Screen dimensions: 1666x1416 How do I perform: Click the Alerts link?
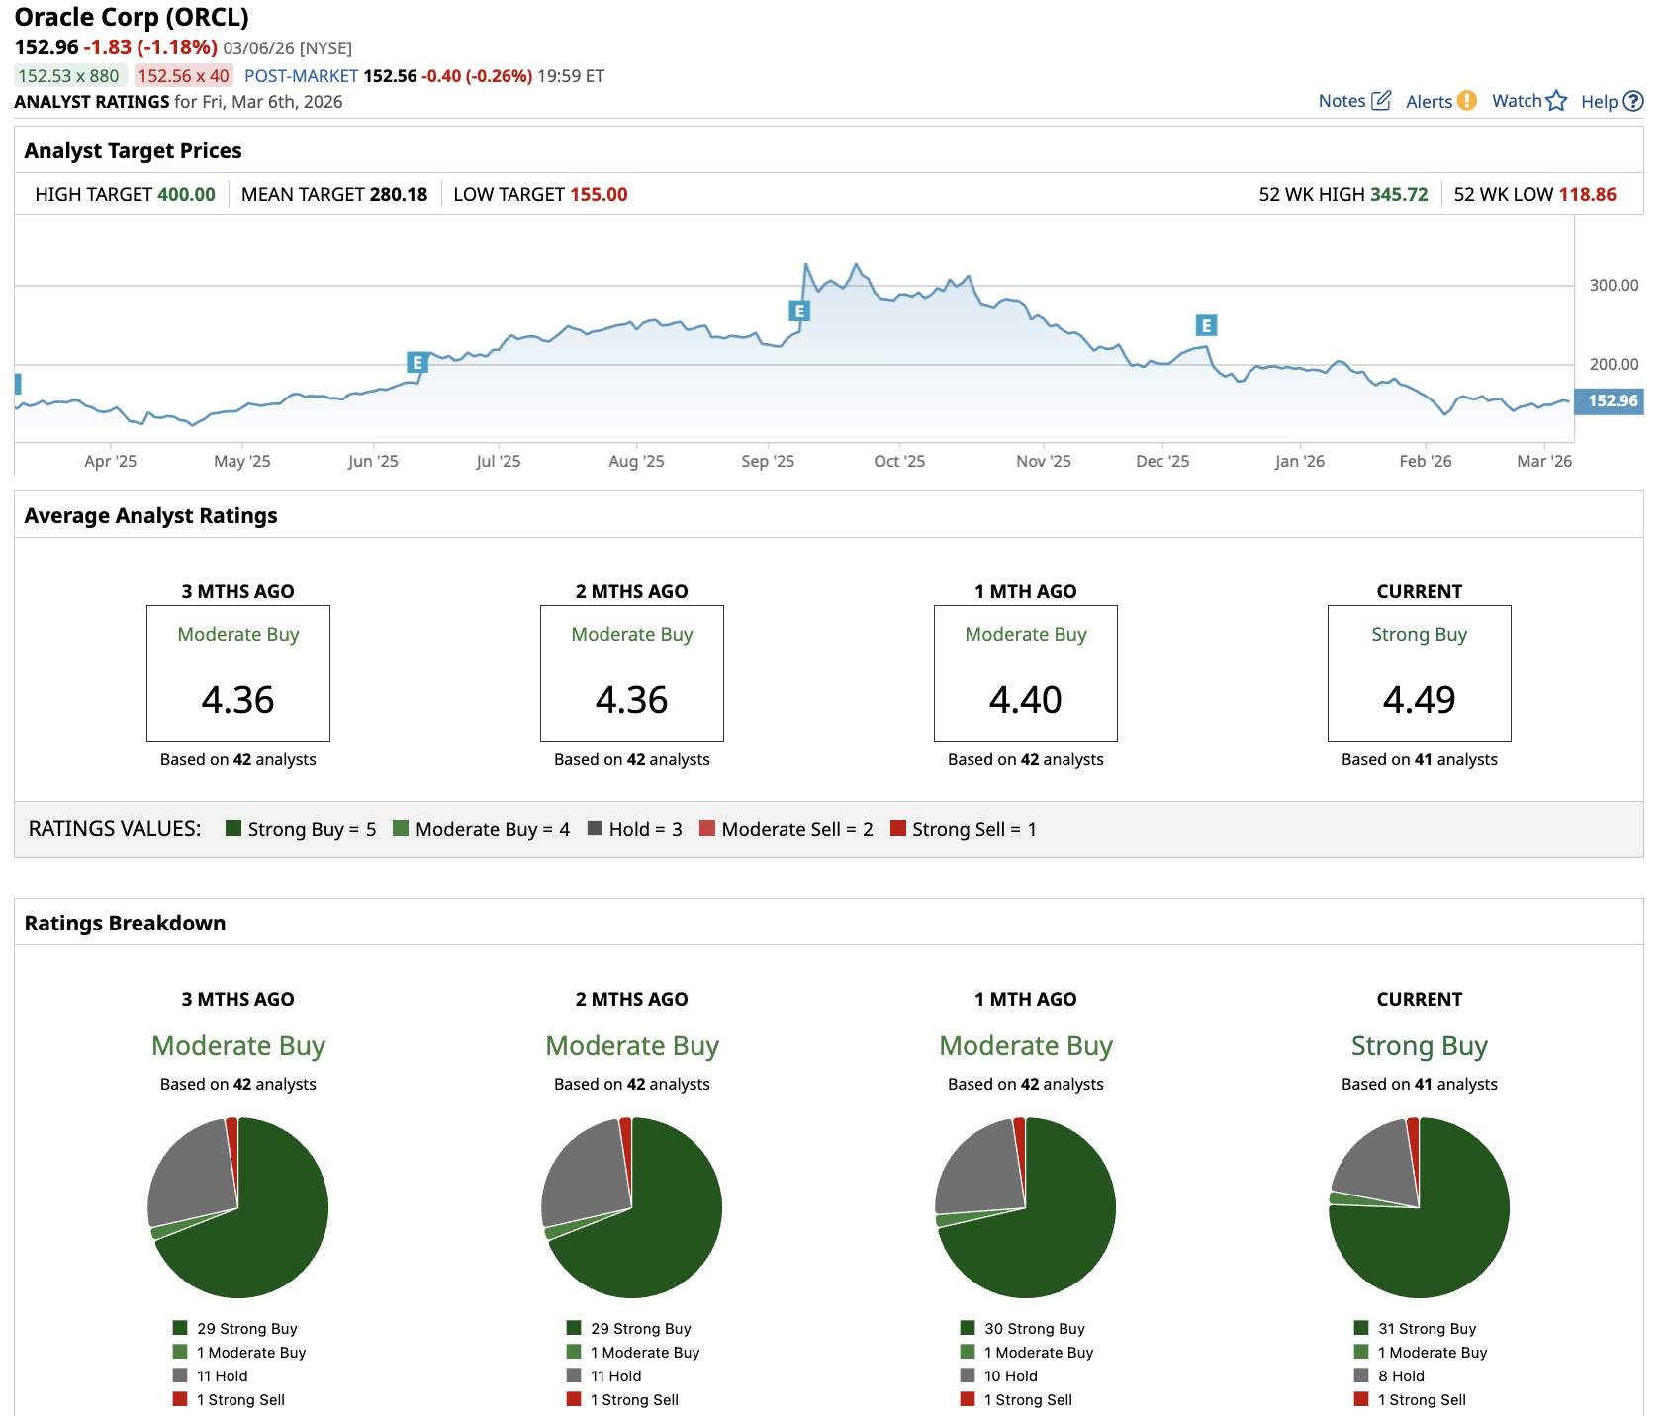1429,101
